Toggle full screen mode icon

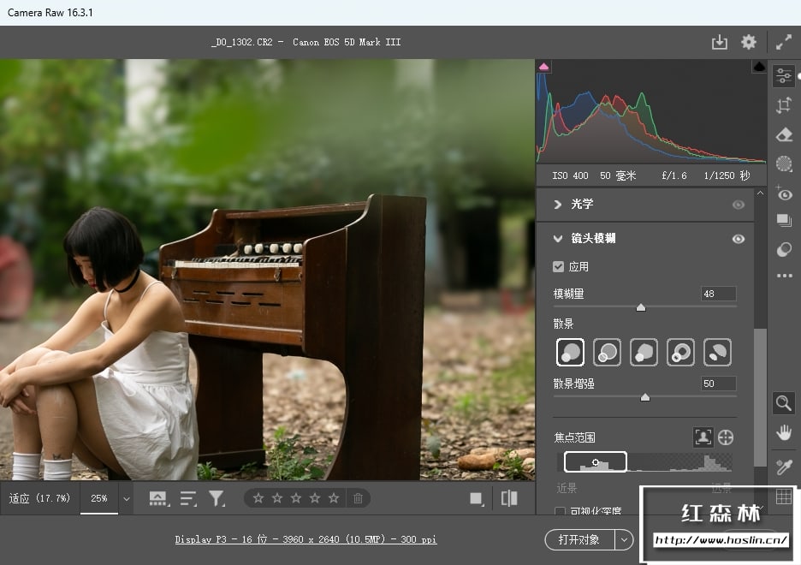coord(784,42)
